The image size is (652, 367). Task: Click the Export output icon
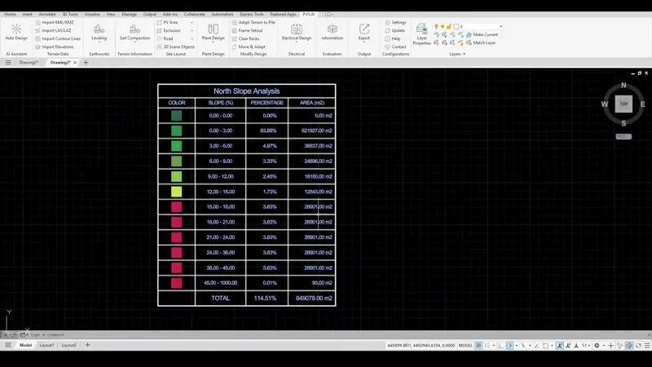[x=363, y=29]
